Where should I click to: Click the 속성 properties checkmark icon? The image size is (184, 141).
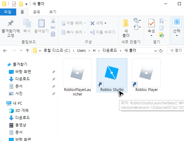click(x=151, y=23)
